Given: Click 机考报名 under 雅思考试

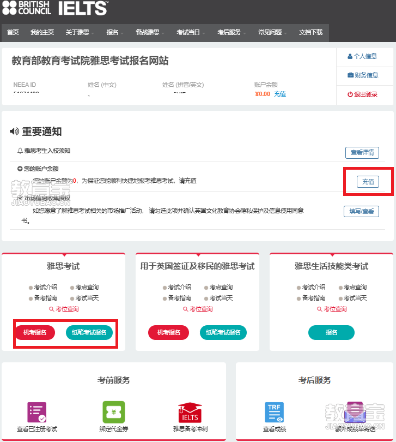Looking at the screenshot, I should pyautogui.click(x=35, y=332).
